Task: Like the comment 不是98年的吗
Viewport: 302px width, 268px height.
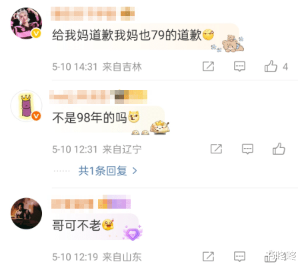Action: pyautogui.click(x=279, y=149)
